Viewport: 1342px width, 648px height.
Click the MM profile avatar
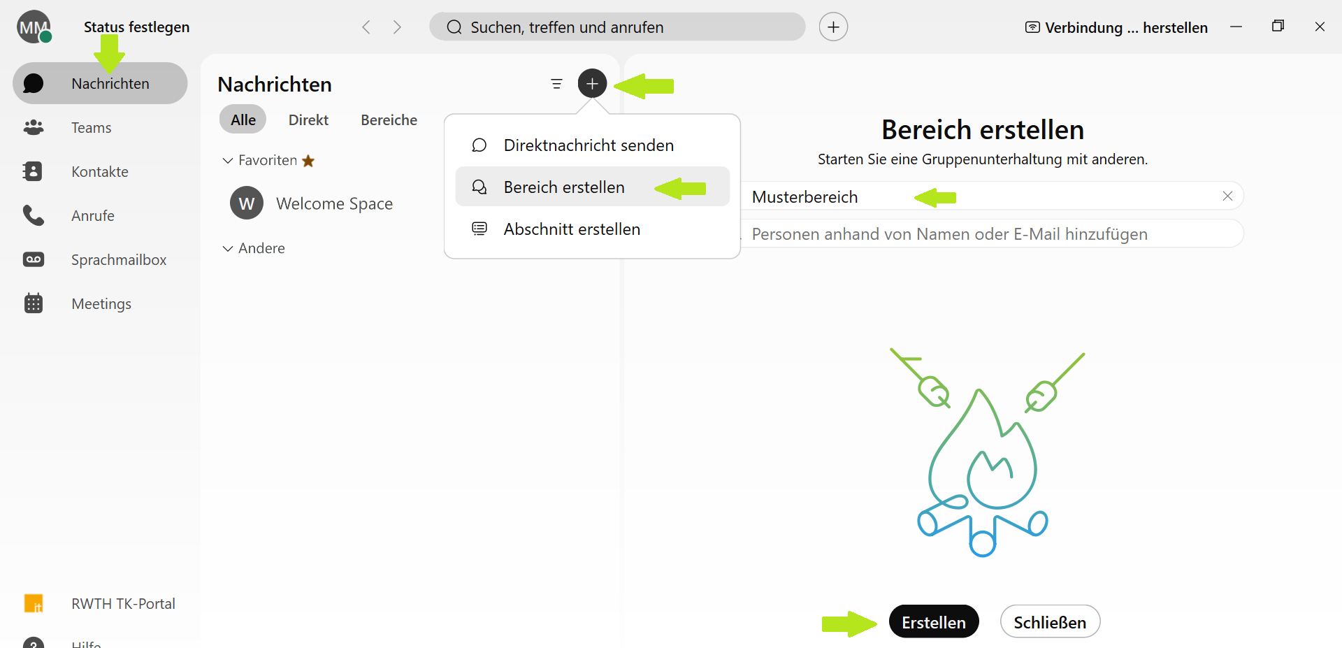[34, 27]
